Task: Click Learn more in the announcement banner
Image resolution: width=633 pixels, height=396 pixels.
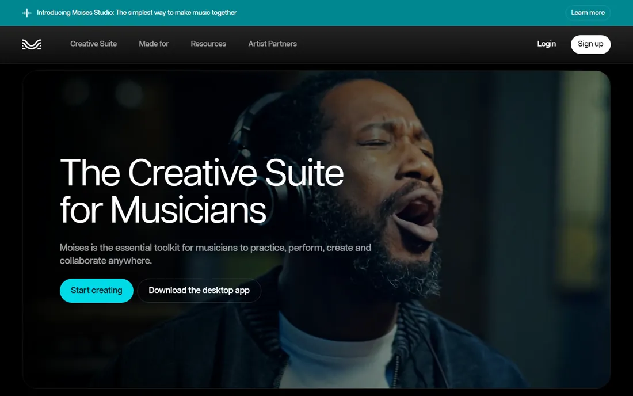Action: pos(588,13)
